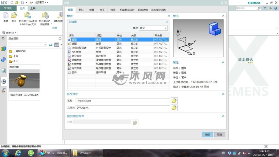Open Internet Explorer from taskbar
The height and width of the screenshot is (157, 279).
[x=18, y=153]
